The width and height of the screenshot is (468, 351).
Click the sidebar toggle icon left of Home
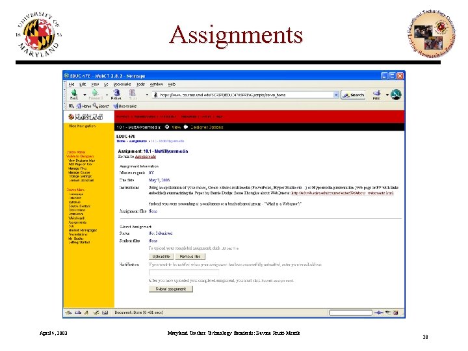click(x=71, y=106)
